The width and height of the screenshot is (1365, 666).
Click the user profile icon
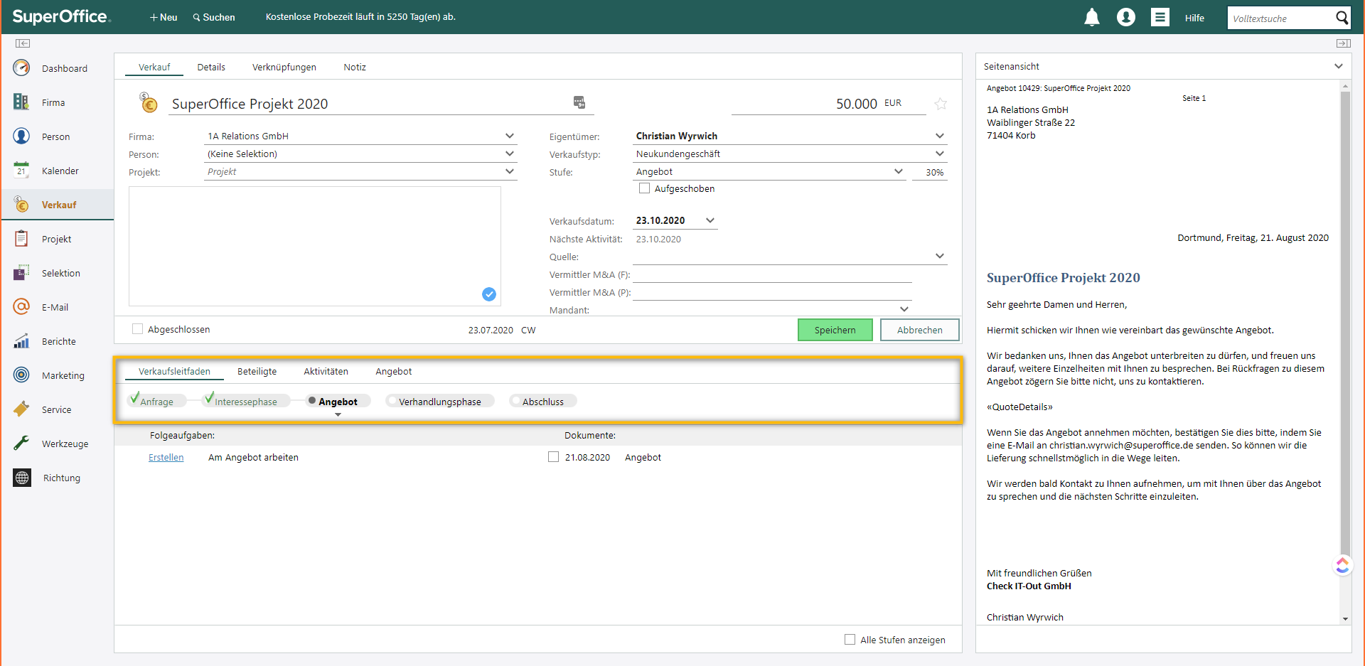[1125, 18]
